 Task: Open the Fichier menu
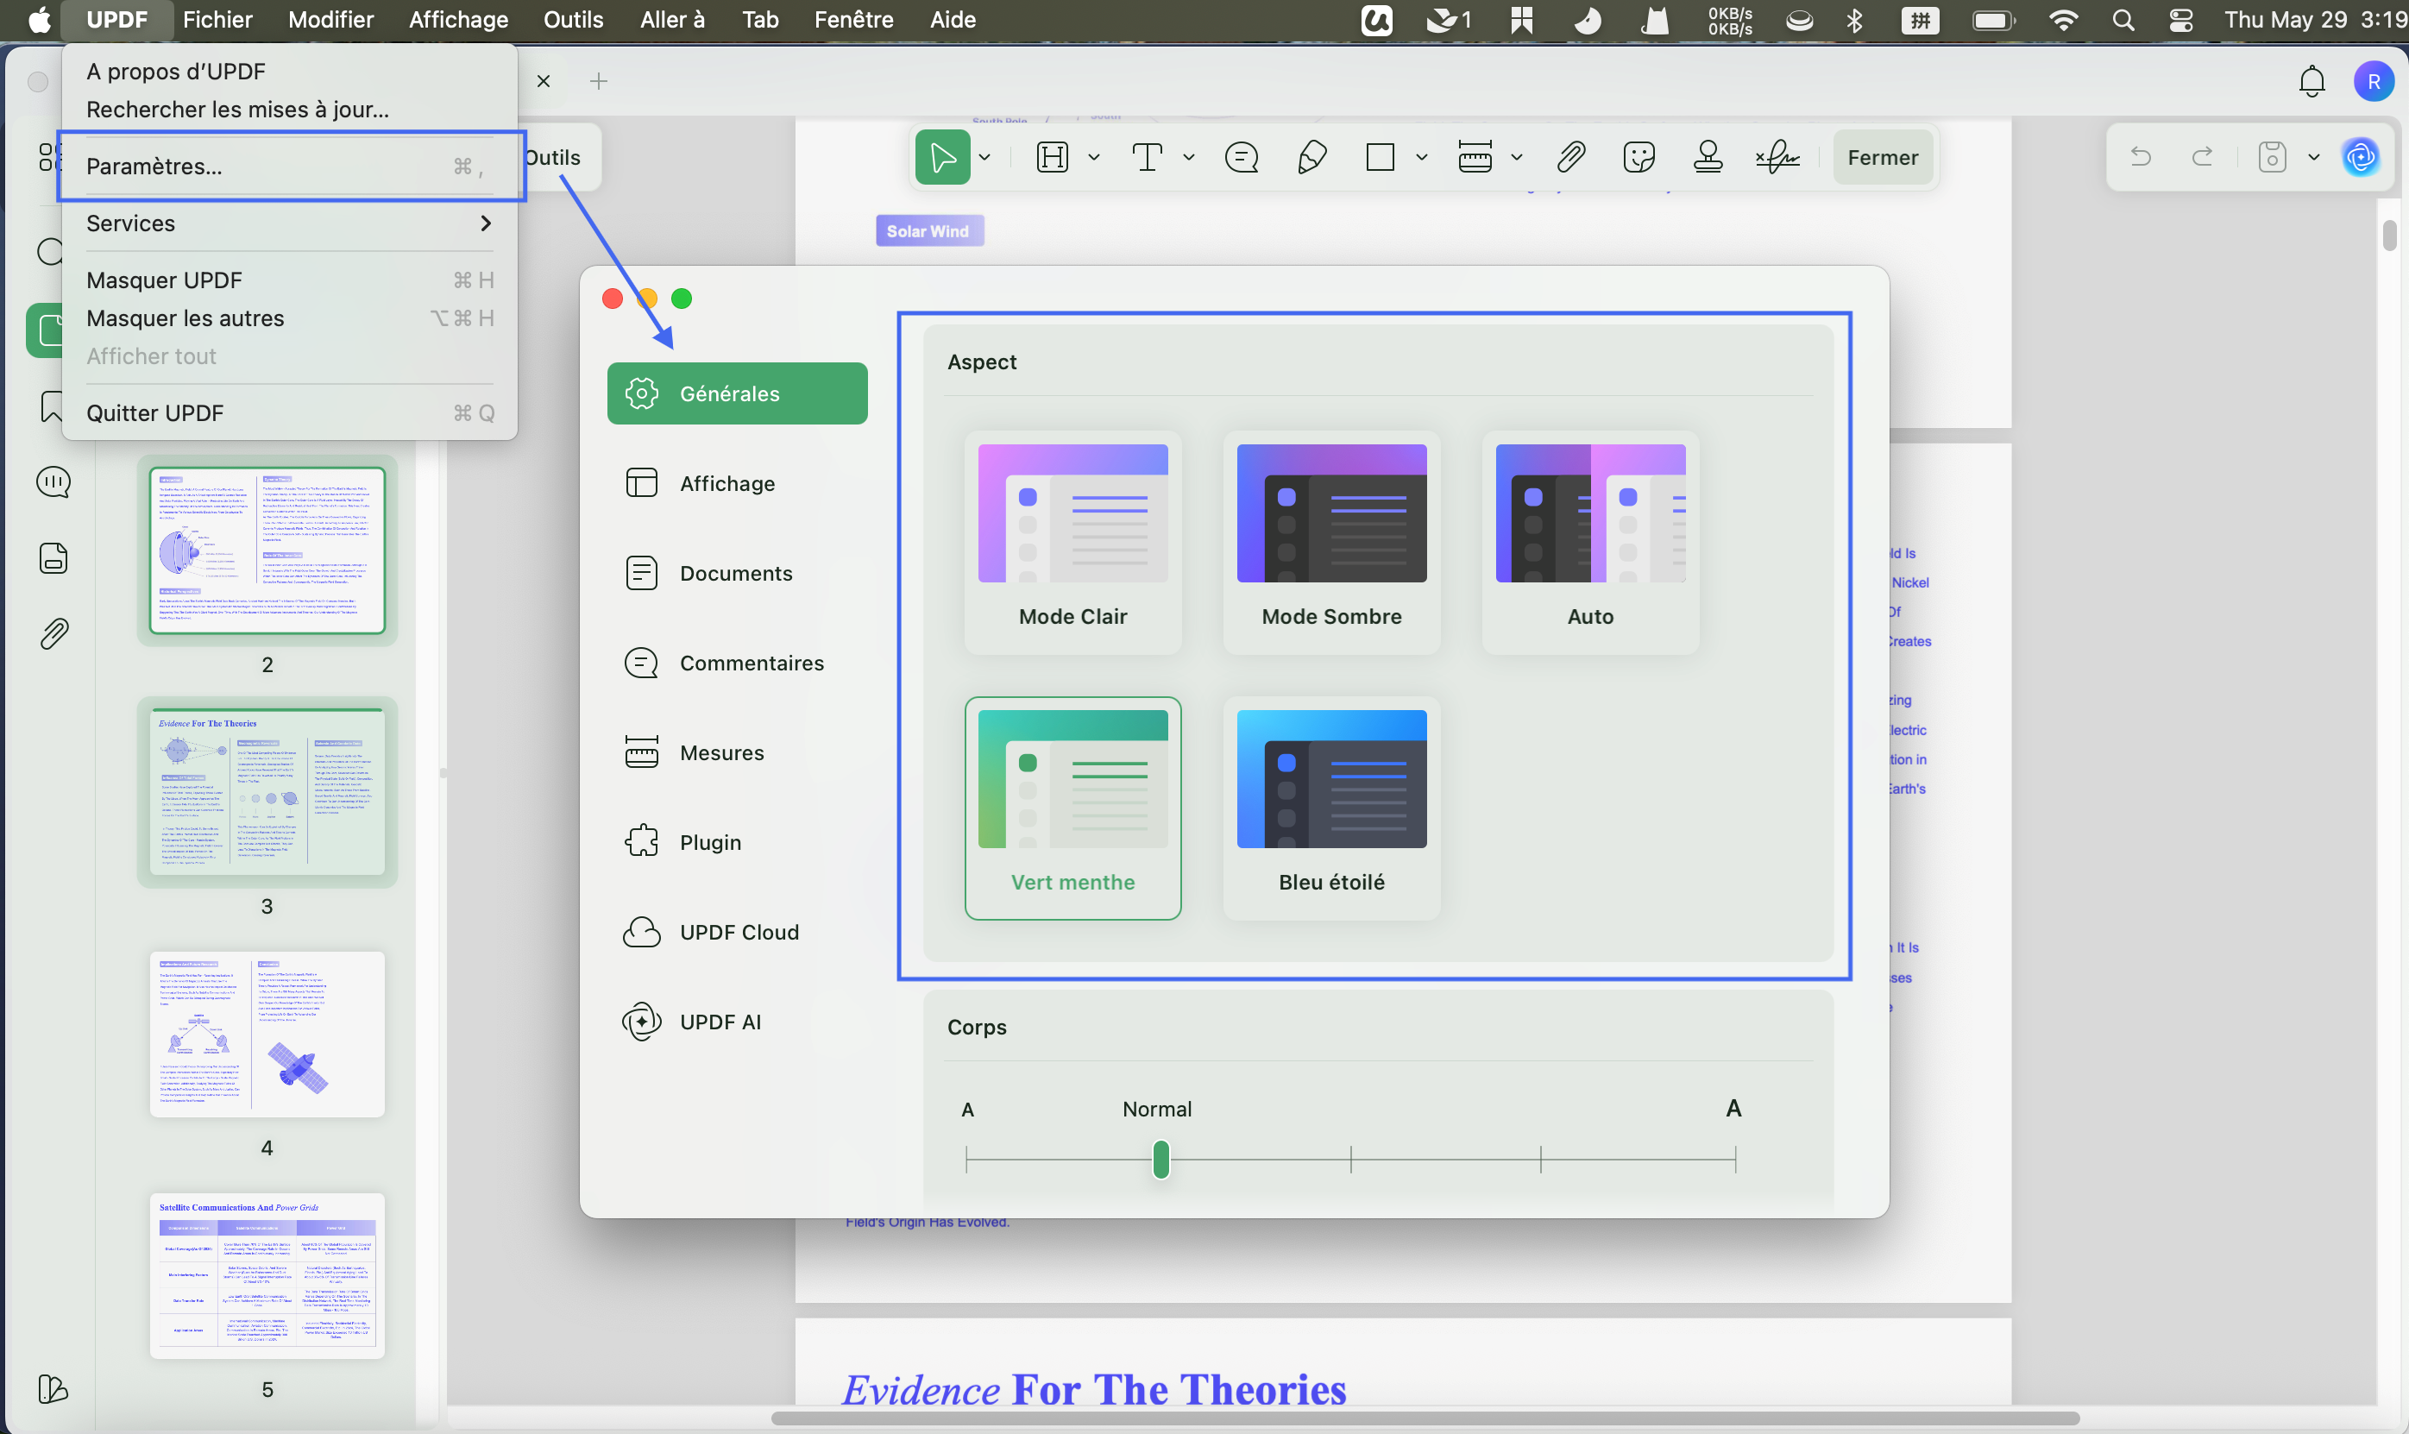pos(217,21)
